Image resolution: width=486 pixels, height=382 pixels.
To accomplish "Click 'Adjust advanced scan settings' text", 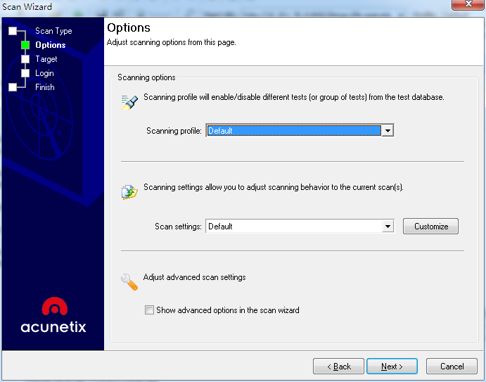I will (x=194, y=277).
